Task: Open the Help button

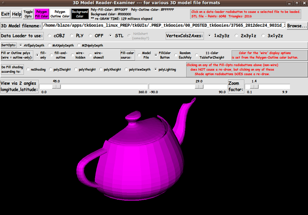Action: click(x=16, y=14)
